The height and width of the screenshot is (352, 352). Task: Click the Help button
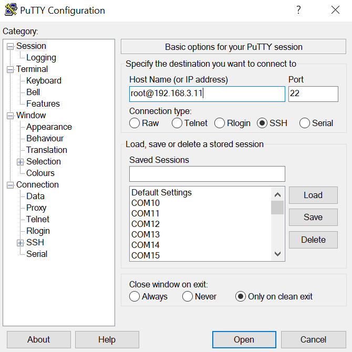[107, 339]
